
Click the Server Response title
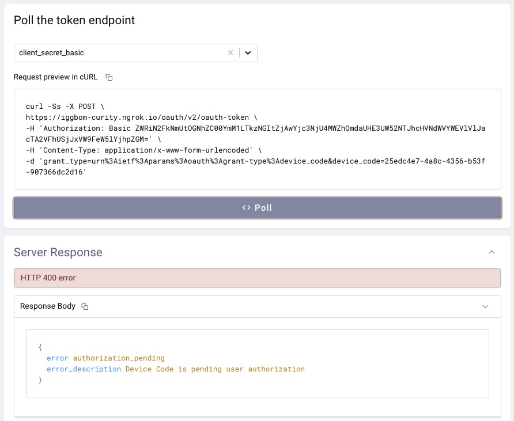click(58, 252)
